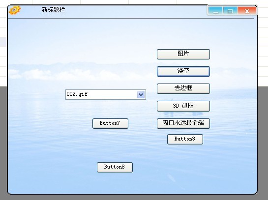The image size is (268, 200).
Task: Click Button8
Action: pyautogui.click(x=115, y=167)
